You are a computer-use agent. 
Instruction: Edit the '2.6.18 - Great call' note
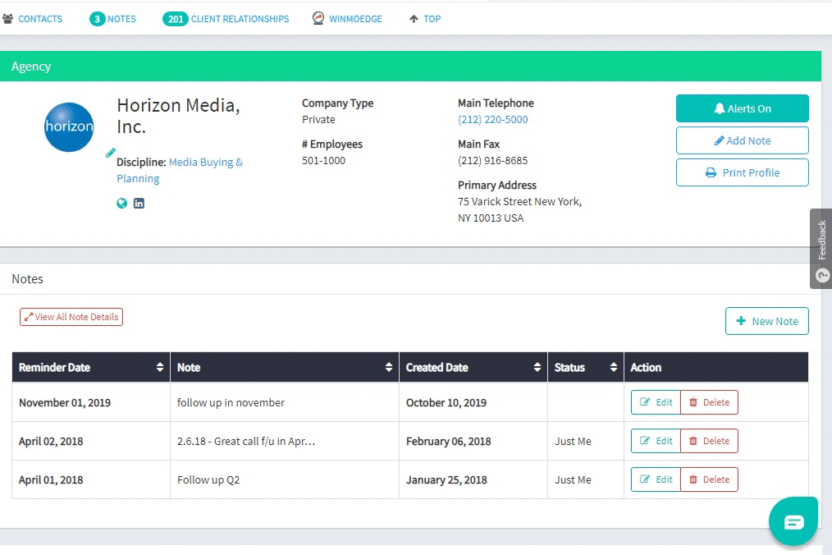[x=656, y=441]
